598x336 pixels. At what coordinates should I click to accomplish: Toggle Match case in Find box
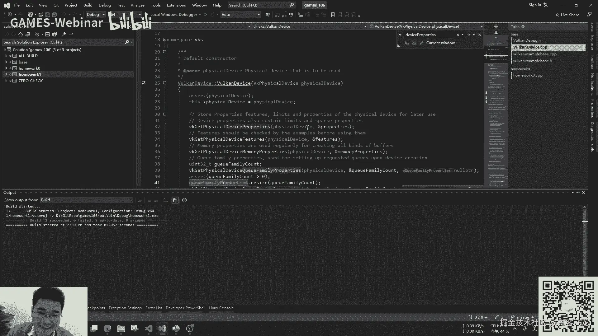tap(407, 43)
